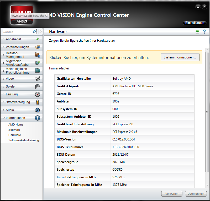The width and height of the screenshot is (210, 201).
Task: Select the BIOS-Datum value 2011/12/07
Action: click(x=120, y=155)
